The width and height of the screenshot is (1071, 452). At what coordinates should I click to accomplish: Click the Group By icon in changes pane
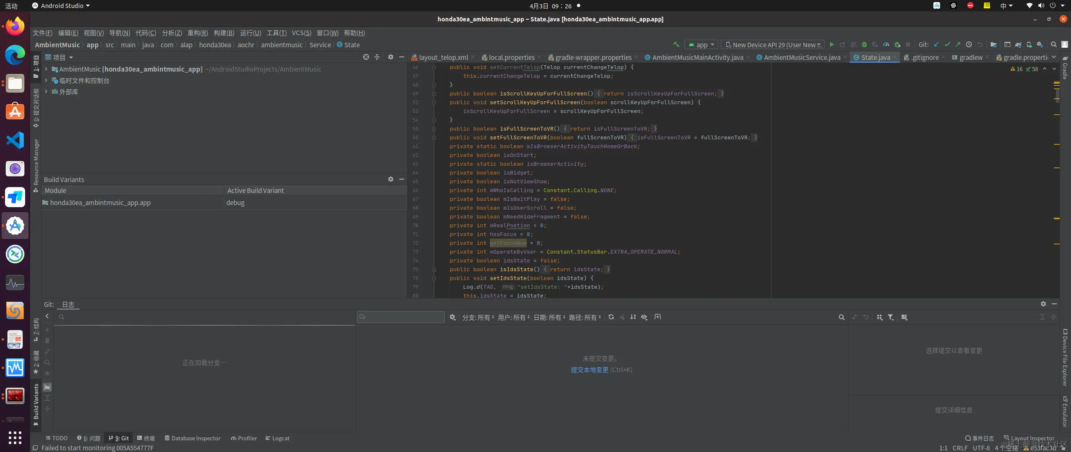pos(880,317)
